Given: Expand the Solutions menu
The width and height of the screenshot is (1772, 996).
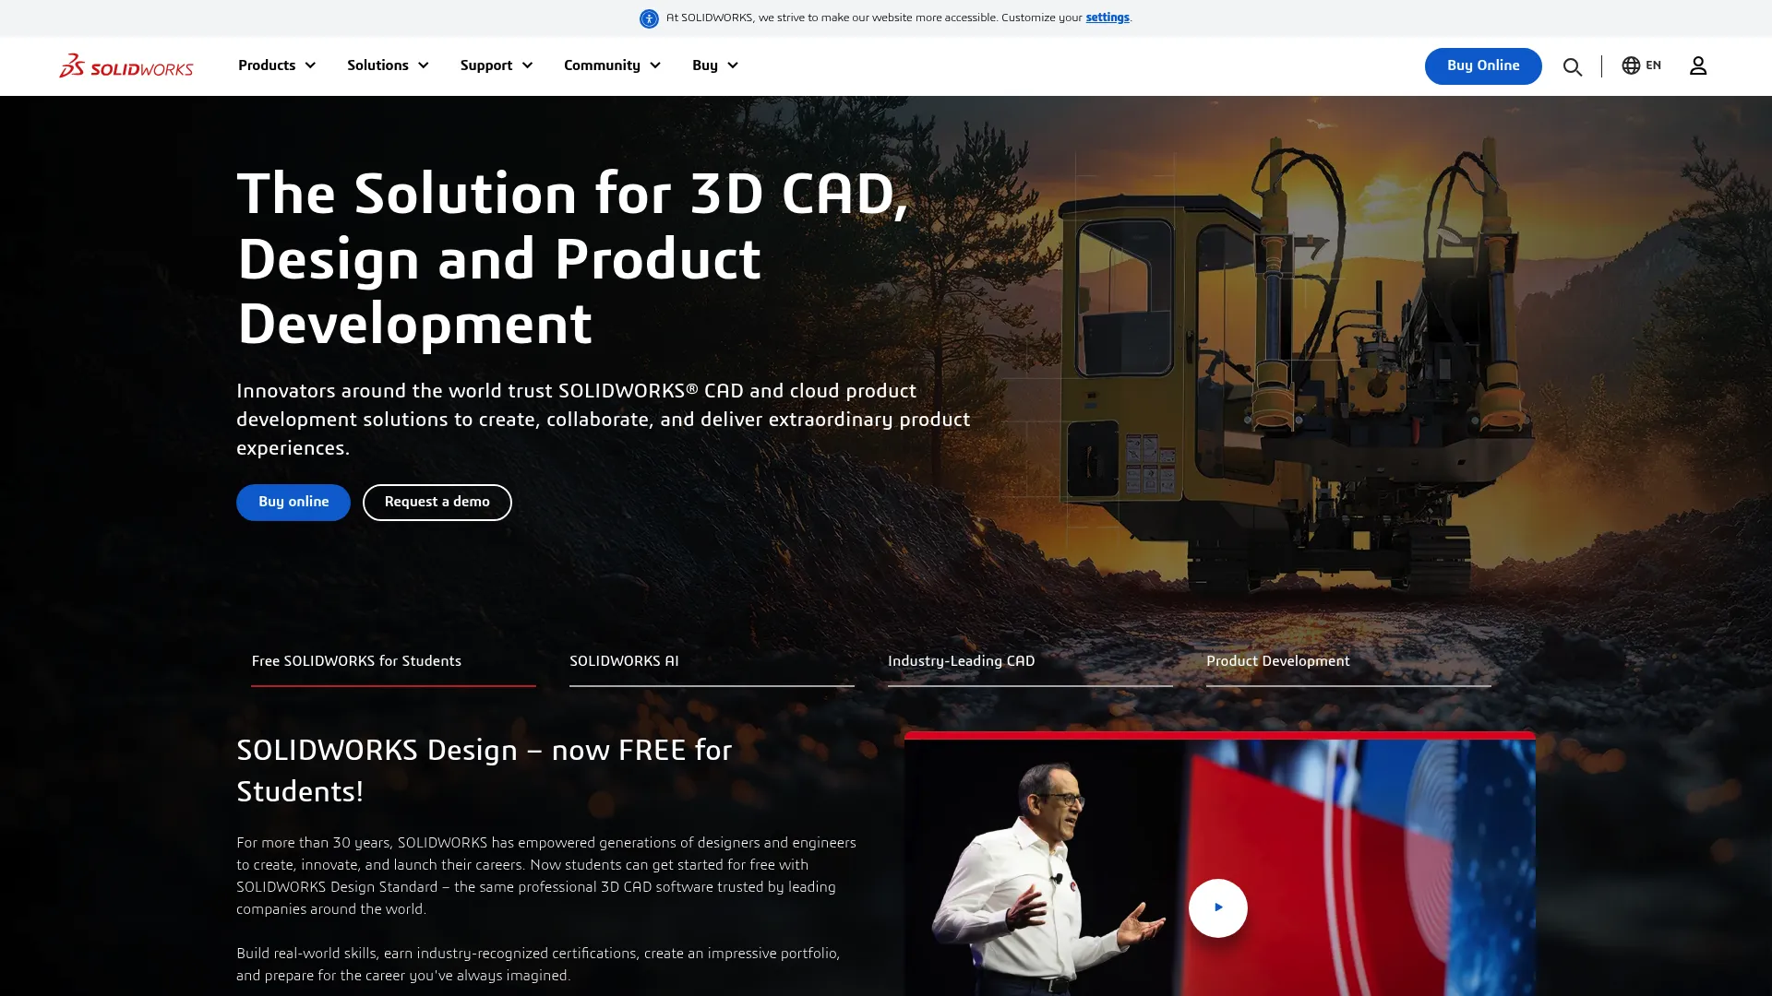Looking at the screenshot, I should pyautogui.click(x=388, y=65).
